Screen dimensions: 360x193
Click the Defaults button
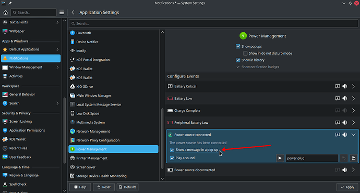coord(127,187)
